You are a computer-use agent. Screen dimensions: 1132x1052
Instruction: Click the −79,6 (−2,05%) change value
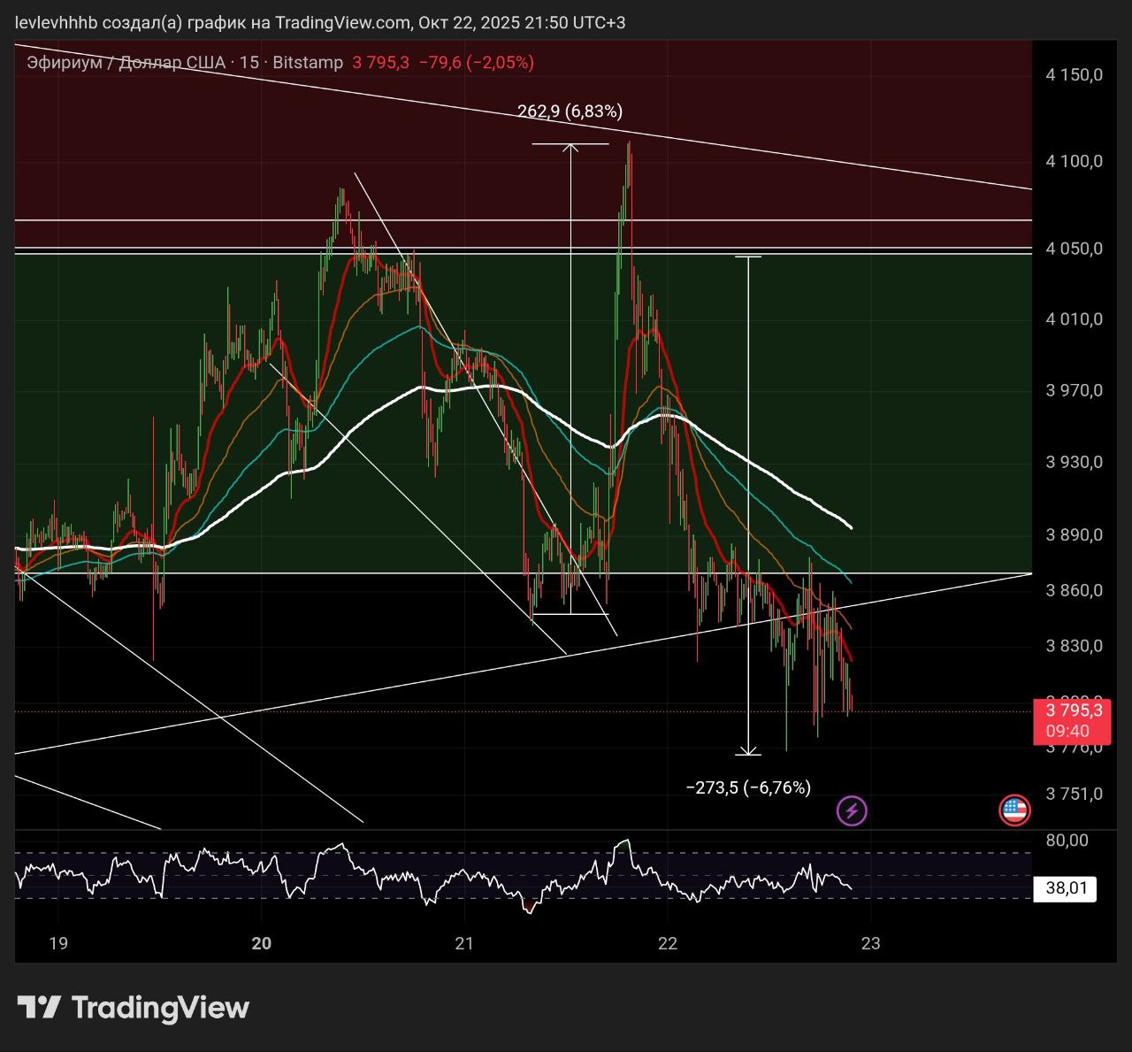[x=476, y=62]
